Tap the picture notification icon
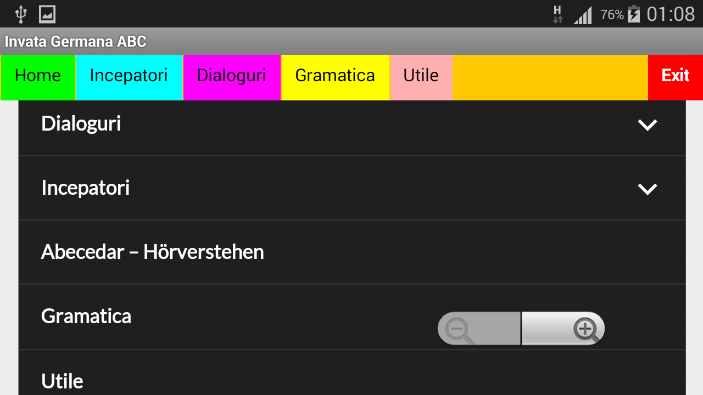 coord(47,14)
